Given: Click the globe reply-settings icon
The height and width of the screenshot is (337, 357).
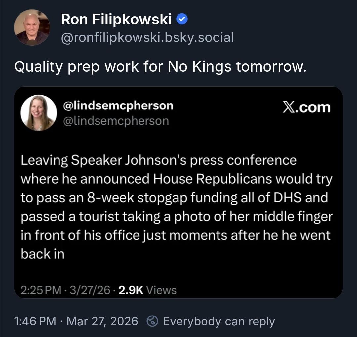Looking at the screenshot, I should pyautogui.click(x=152, y=321).
